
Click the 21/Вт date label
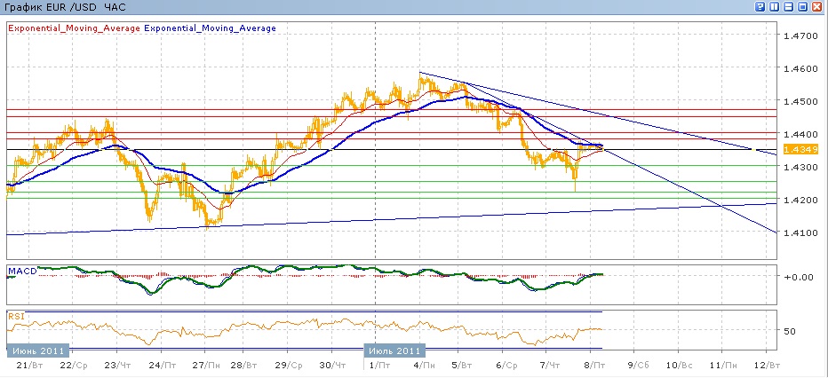[x=30, y=366]
